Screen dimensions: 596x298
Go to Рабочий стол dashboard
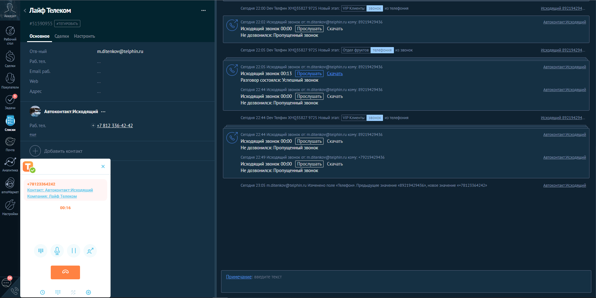click(x=10, y=36)
